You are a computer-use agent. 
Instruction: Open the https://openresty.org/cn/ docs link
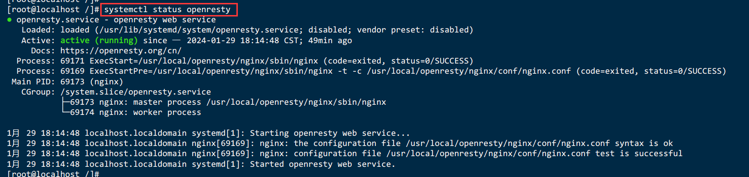pyautogui.click(x=121, y=50)
